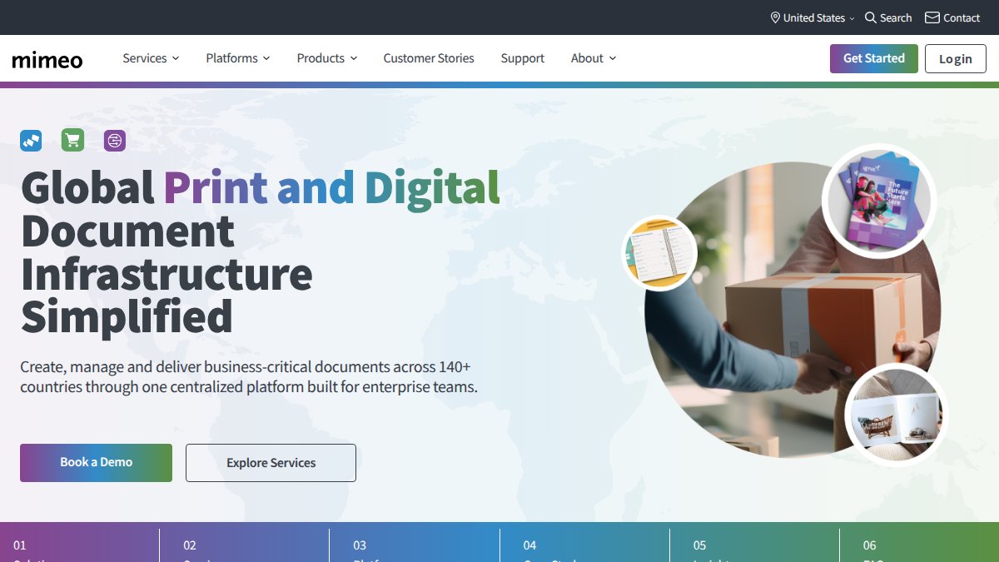Screen dimensions: 999x562
Task: Open the United States region selector
Action: (813, 17)
